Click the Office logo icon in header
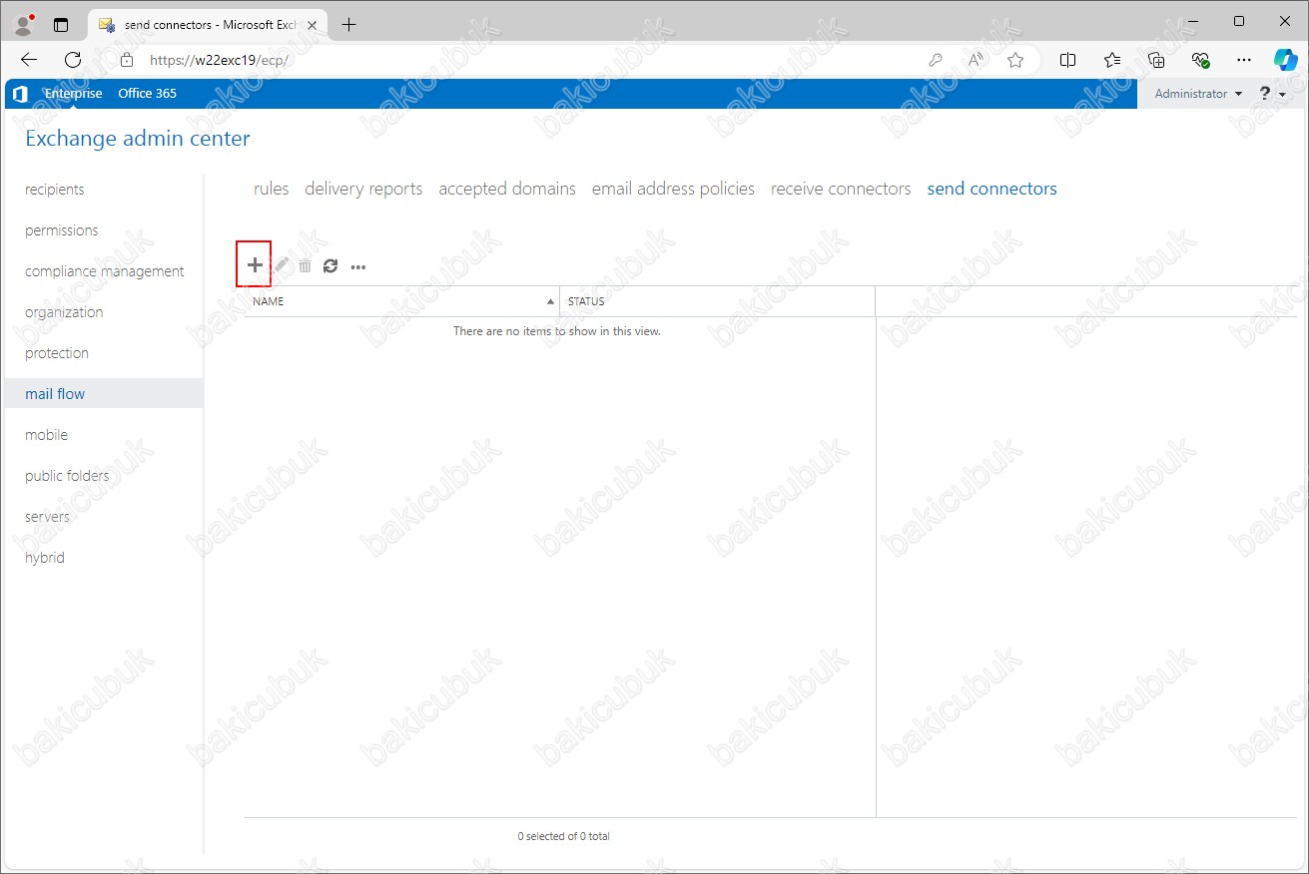The image size is (1309, 874). (19, 94)
